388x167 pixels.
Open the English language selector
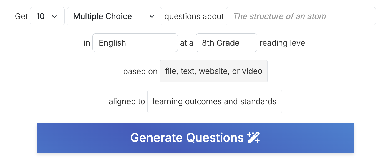click(135, 43)
